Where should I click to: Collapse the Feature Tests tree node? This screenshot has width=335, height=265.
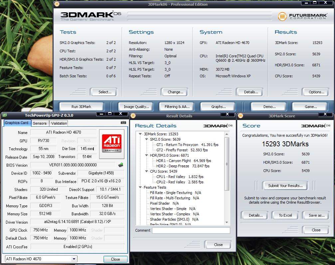click(140, 187)
